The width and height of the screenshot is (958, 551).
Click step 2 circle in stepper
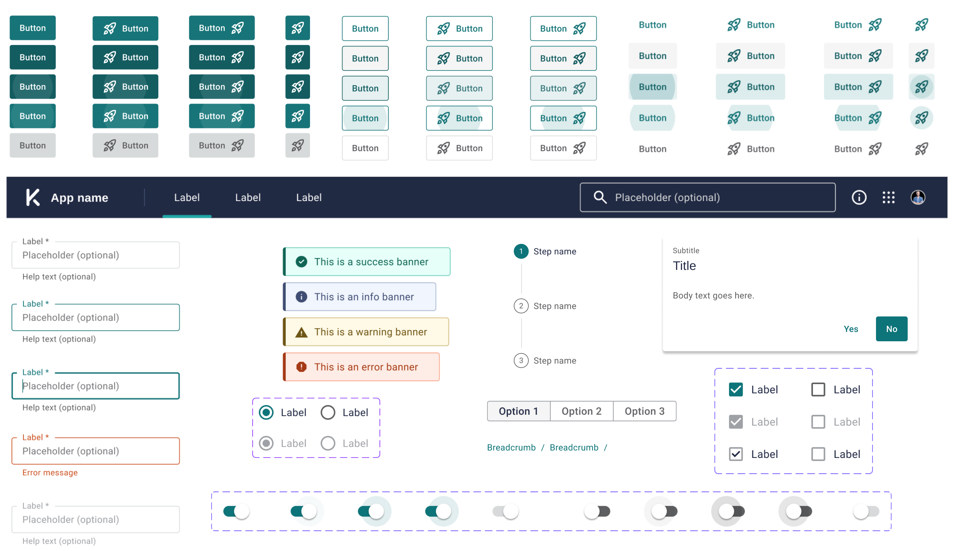[521, 306]
